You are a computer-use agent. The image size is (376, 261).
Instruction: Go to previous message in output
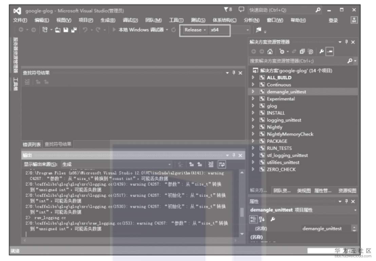pyautogui.click(x=191, y=164)
